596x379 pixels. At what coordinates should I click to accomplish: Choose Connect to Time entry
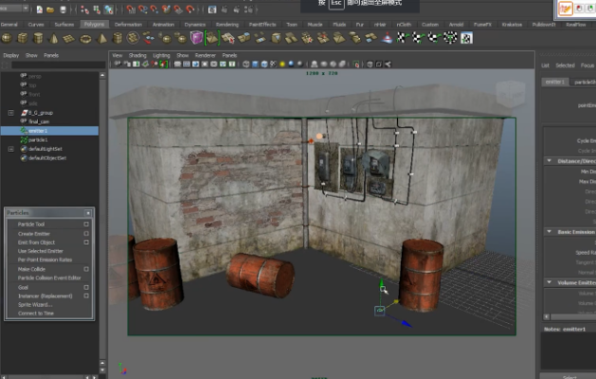click(x=36, y=314)
